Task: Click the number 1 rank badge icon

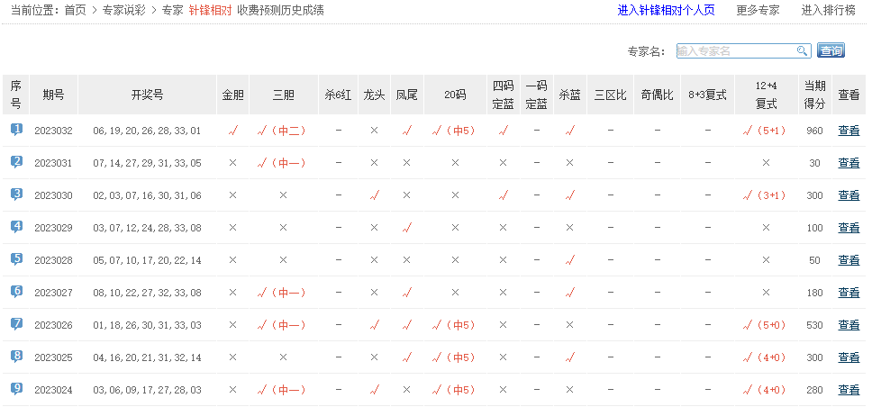Action: 16,130
